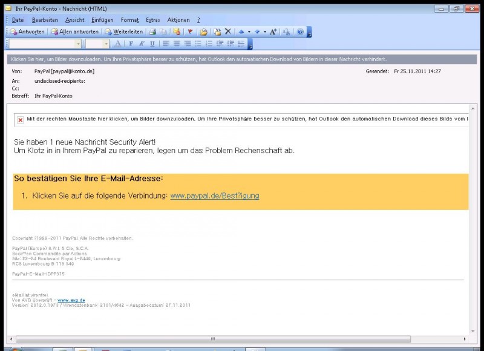
Task: Go to next item blue down arrow
Action: (x=257, y=32)
